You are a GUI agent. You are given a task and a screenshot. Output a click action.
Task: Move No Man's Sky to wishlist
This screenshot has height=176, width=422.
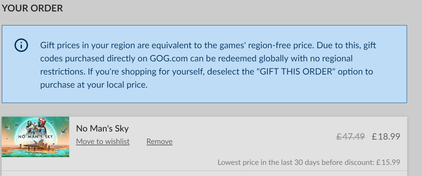point(103,142)
